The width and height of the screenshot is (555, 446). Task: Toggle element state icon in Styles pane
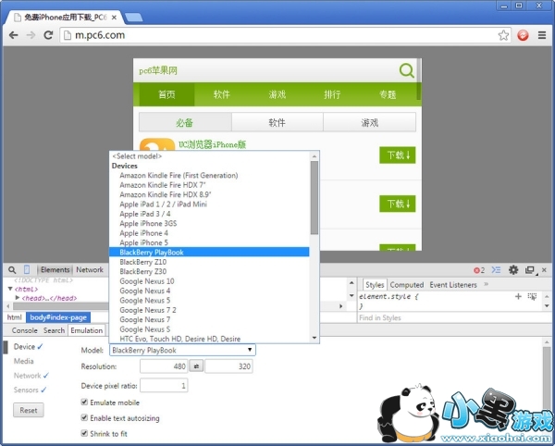tap(532, 297)
